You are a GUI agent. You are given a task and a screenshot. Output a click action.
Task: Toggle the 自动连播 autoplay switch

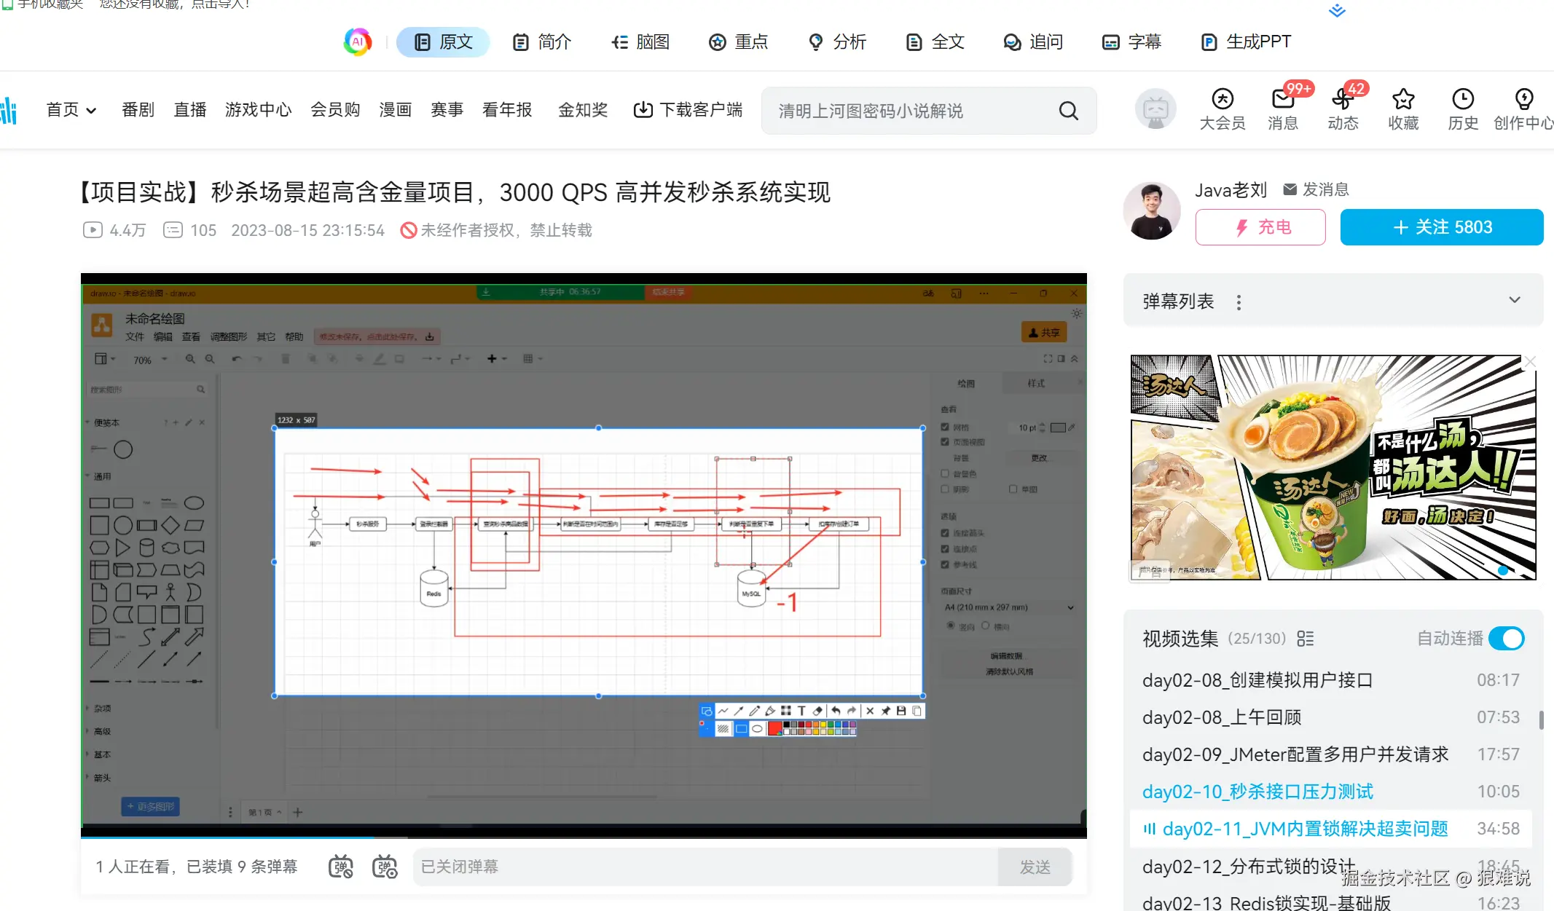(1506, 639)
